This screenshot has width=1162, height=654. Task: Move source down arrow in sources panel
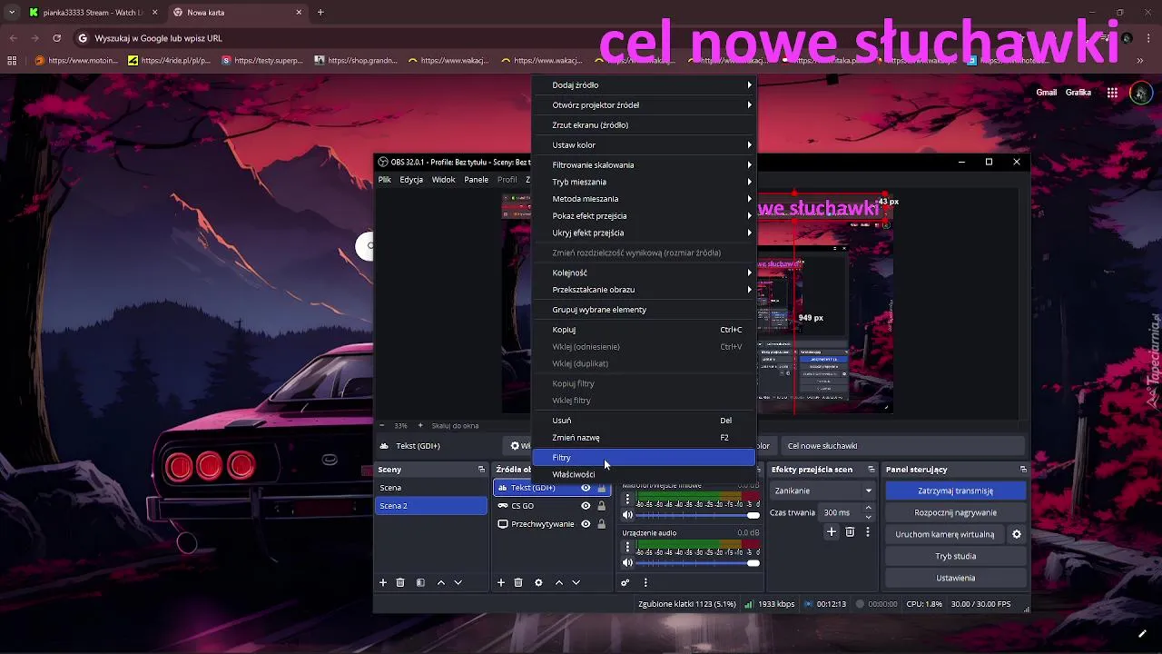[x=576, y=582]
